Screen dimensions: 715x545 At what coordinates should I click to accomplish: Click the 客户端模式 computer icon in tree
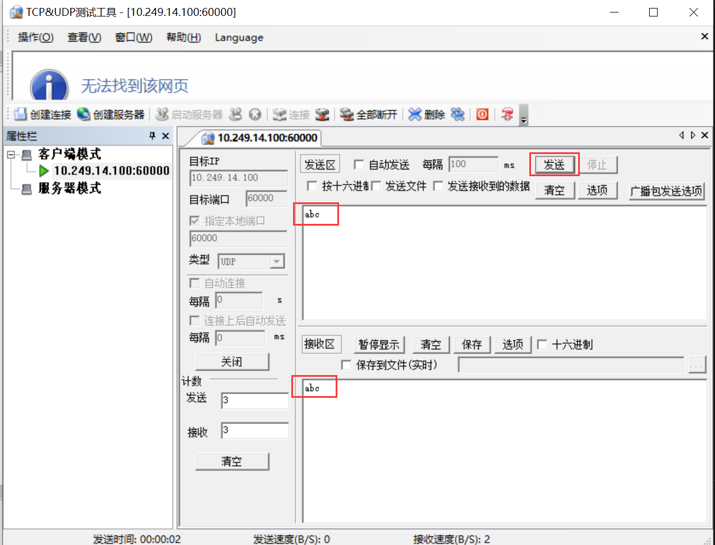27,155
